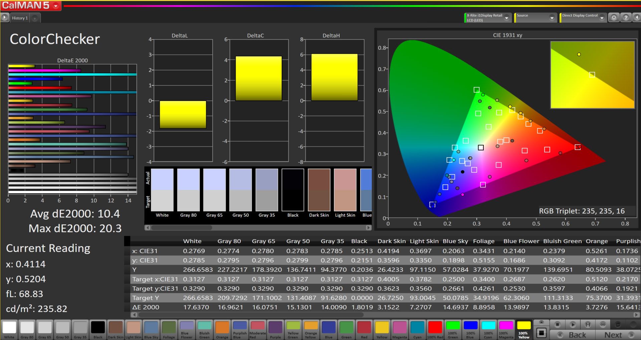Click the bracketed single-read icon
641x340 pixels.
pos(588,324)
